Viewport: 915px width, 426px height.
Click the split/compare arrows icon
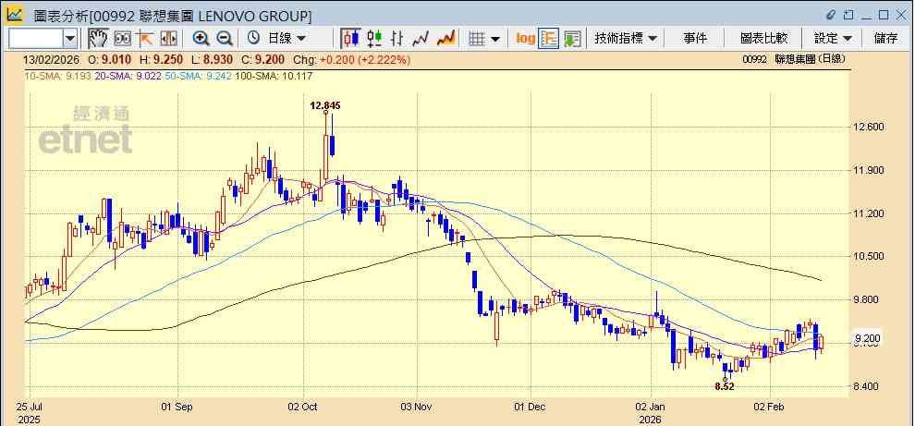(x=168, y=39)
